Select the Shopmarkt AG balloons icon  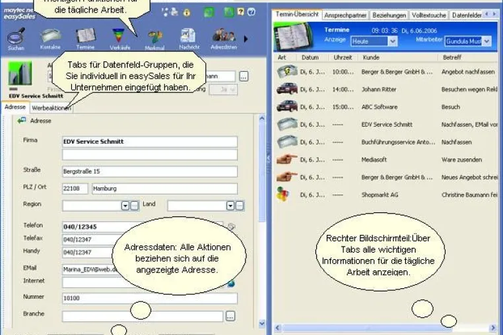[x=283, y=195]
